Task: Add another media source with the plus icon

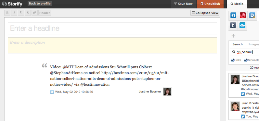Action: point(233,36)
